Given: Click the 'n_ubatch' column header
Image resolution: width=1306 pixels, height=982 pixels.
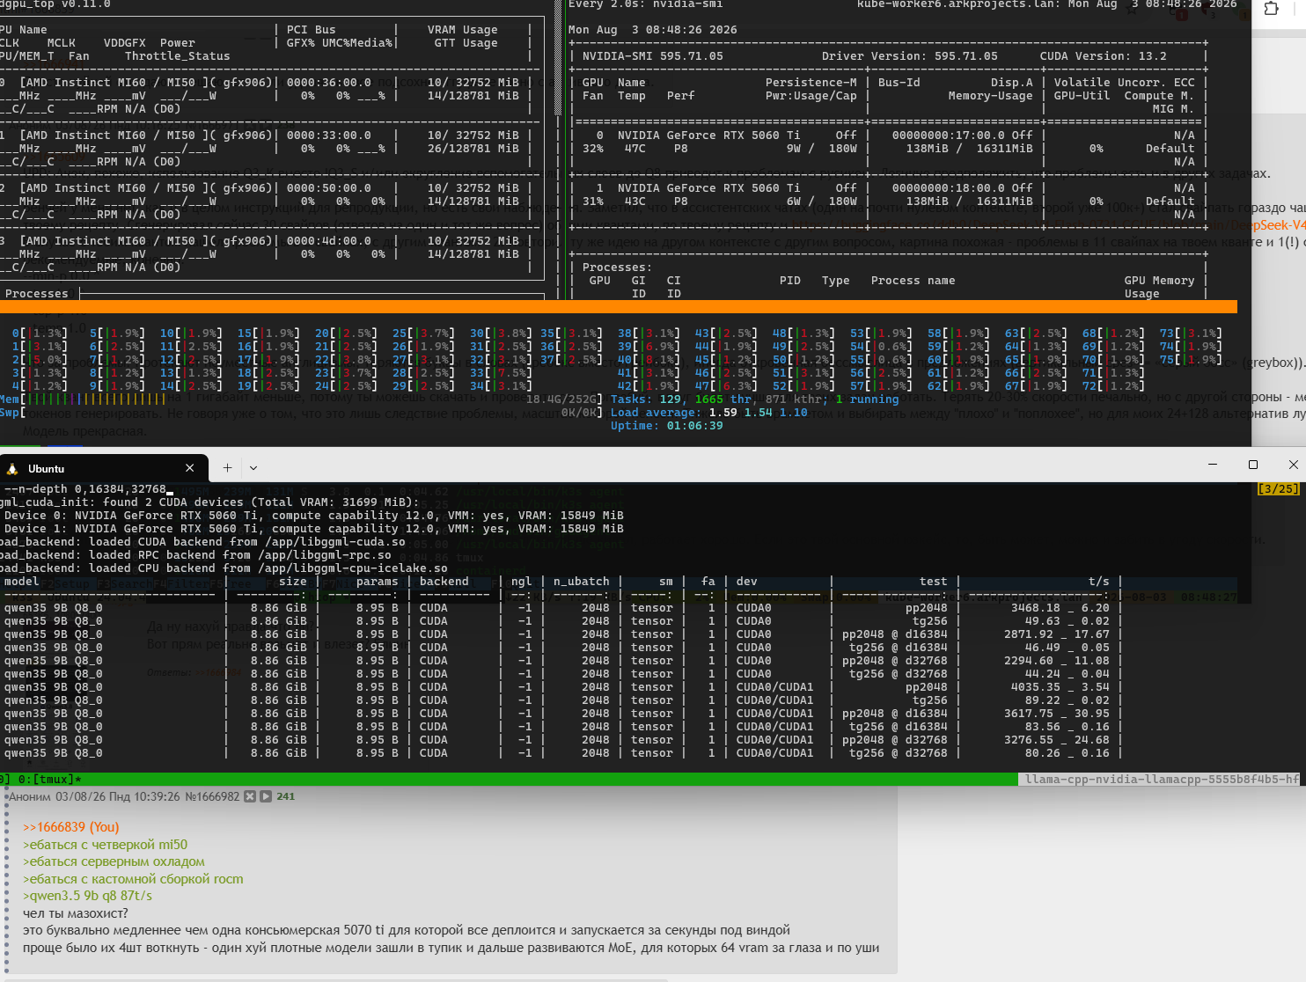Looking at the screenshot, I should pos(581,582).
